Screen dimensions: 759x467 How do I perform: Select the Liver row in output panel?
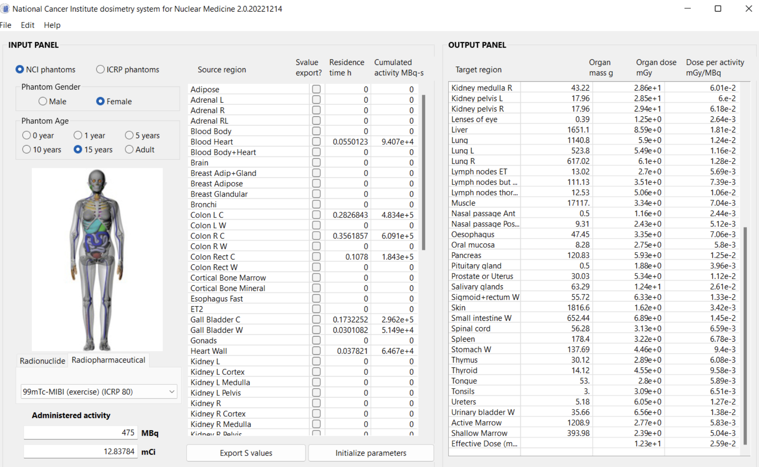(x=594, y=130)
